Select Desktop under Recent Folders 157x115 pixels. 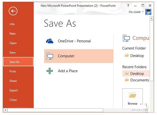(137, 73)
